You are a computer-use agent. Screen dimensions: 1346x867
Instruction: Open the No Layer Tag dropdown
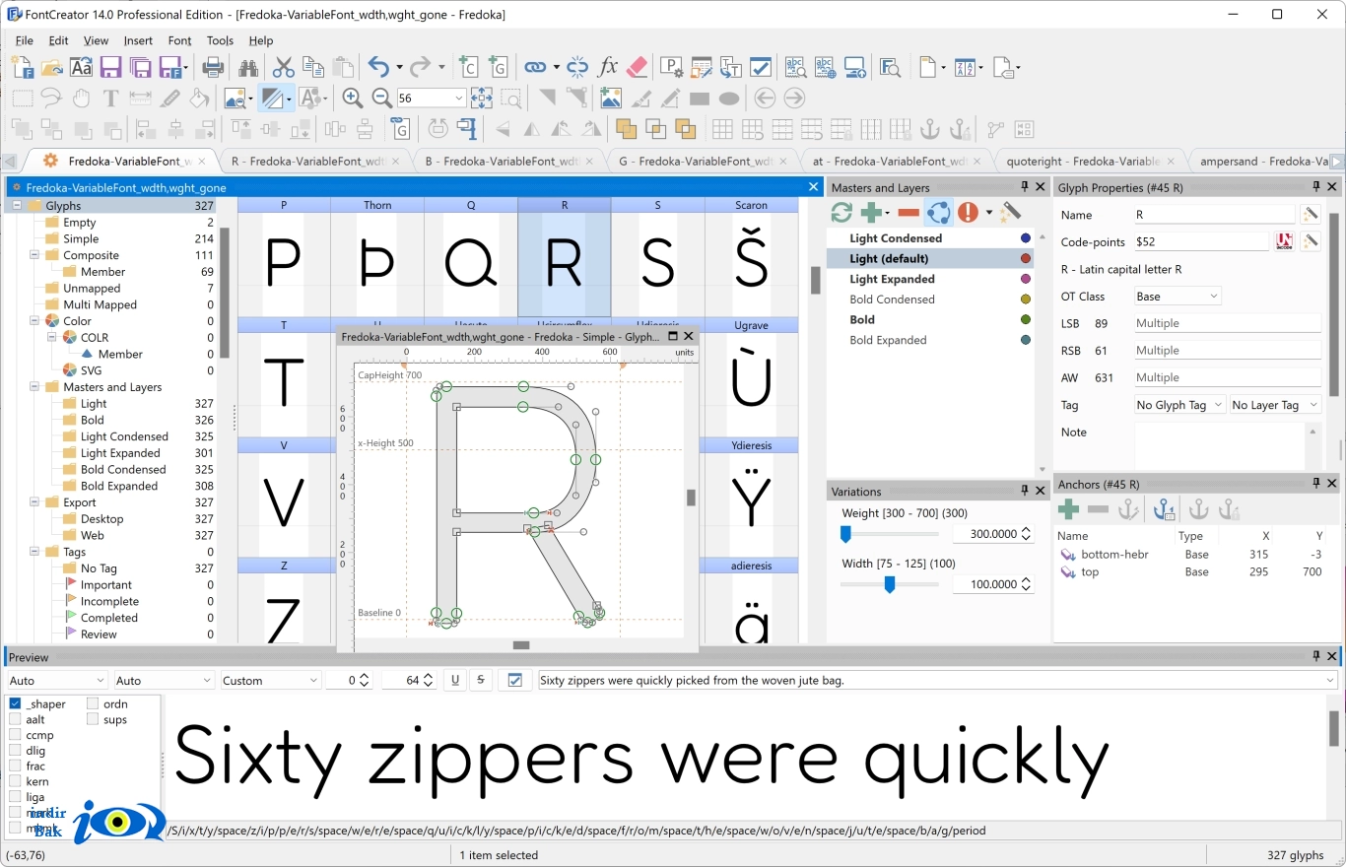point(1275,405)
